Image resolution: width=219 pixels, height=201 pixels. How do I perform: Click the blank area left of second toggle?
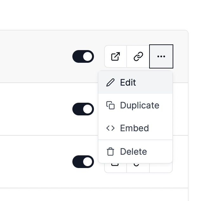click(35, 109)
